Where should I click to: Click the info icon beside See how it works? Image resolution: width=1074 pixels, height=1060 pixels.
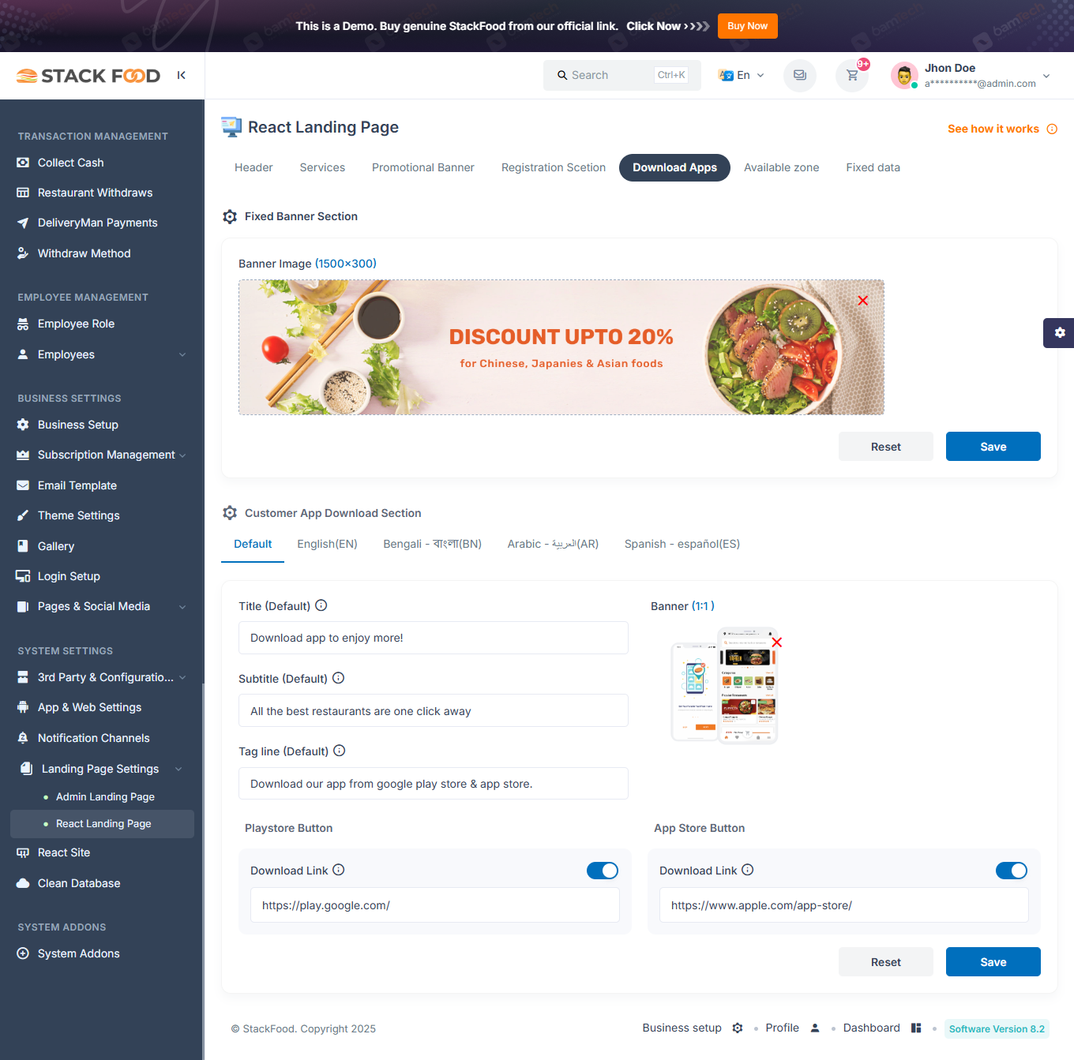click(1052, 129)
